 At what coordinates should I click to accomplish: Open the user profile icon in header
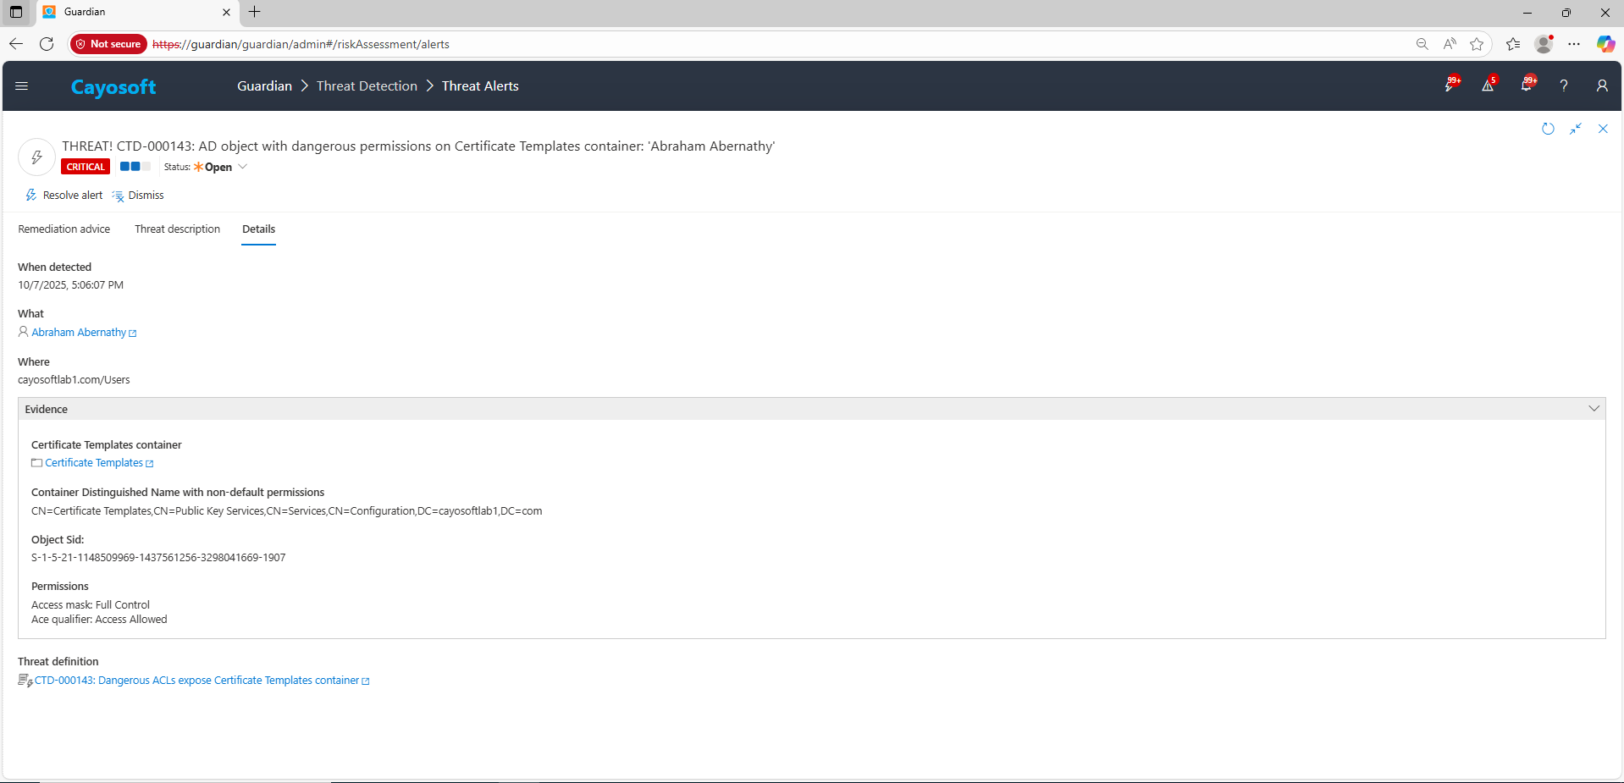point(1601,85)
